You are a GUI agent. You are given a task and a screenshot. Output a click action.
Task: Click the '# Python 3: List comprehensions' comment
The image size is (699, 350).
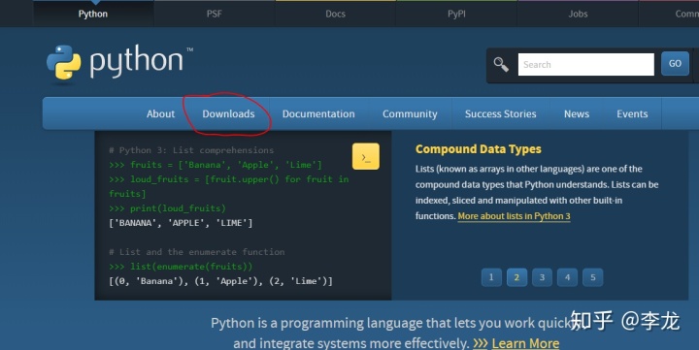tap(191, 150)
